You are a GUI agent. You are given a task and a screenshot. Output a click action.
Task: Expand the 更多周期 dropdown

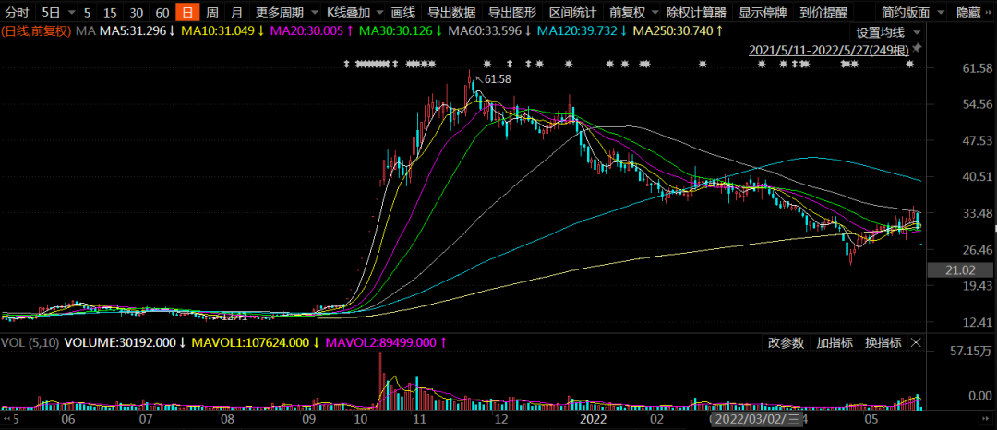pyautogui.click(x=284, y=12)
